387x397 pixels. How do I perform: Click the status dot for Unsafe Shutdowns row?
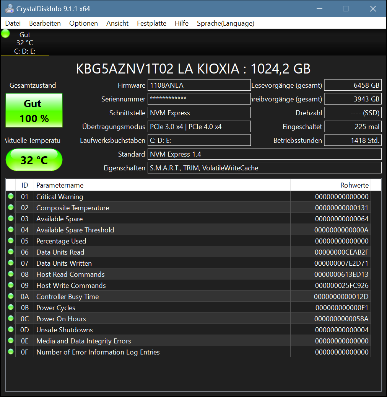(11, 329)
